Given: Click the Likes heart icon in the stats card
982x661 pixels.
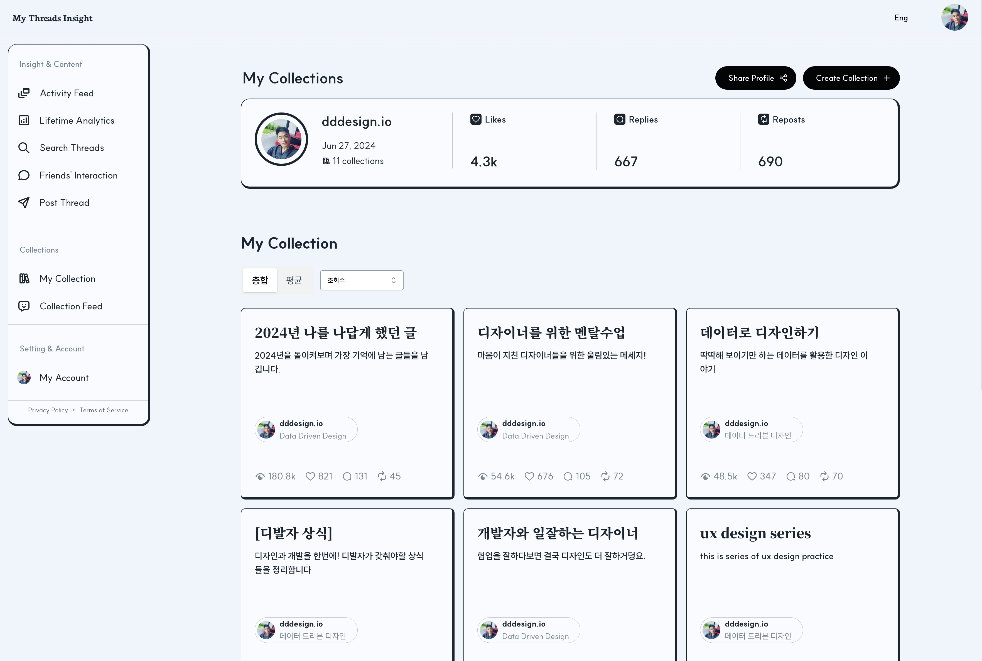Looking at the screenshot, I should point(475,119).
